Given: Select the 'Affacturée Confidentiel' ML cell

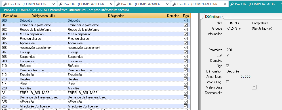Looking at the screenshot, I should [x=43, y=106].
